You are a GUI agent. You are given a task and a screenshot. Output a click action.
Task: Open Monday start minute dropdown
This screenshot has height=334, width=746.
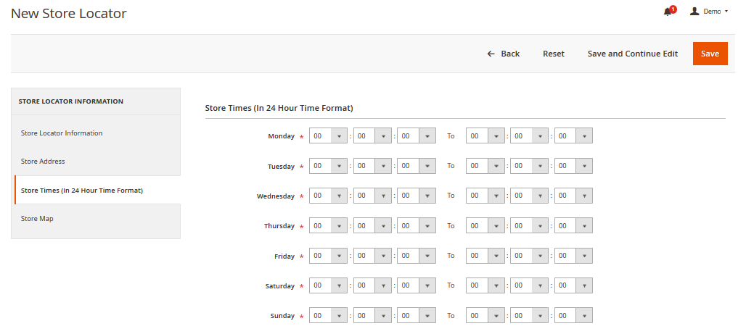(372, 136)
